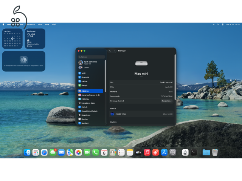This screenshot has width=242, height=181.
Task: Open the green Phone app in Dock
Action: (x=96, y=152)
